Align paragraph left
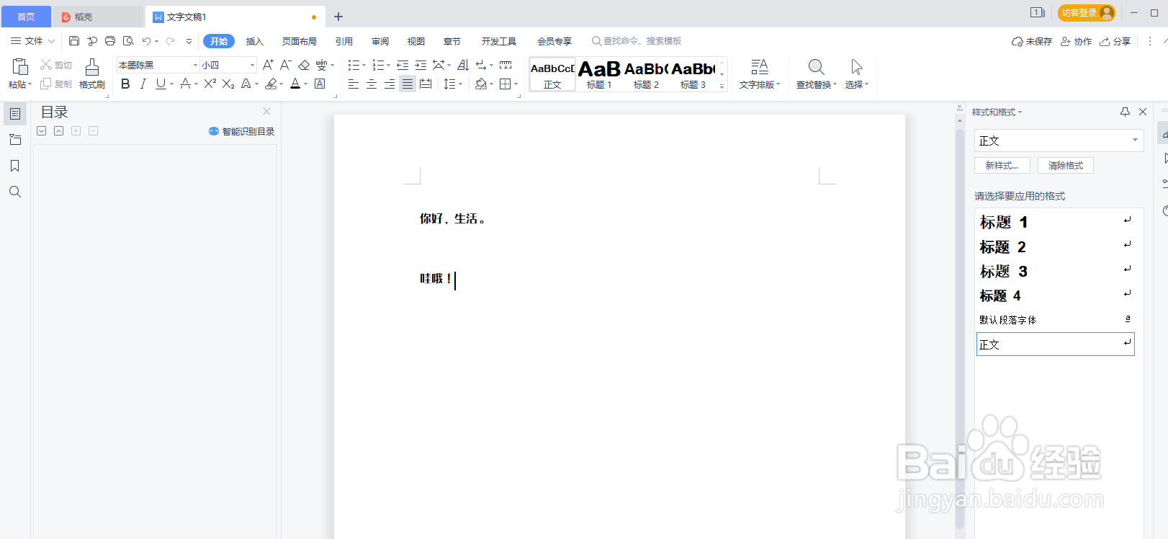The height and width of the screenshot is (539, 1168). (x=353, y=84)
